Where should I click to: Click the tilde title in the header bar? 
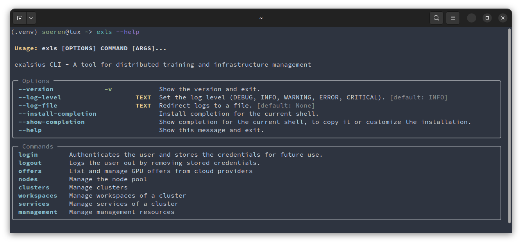coord(261,18)
